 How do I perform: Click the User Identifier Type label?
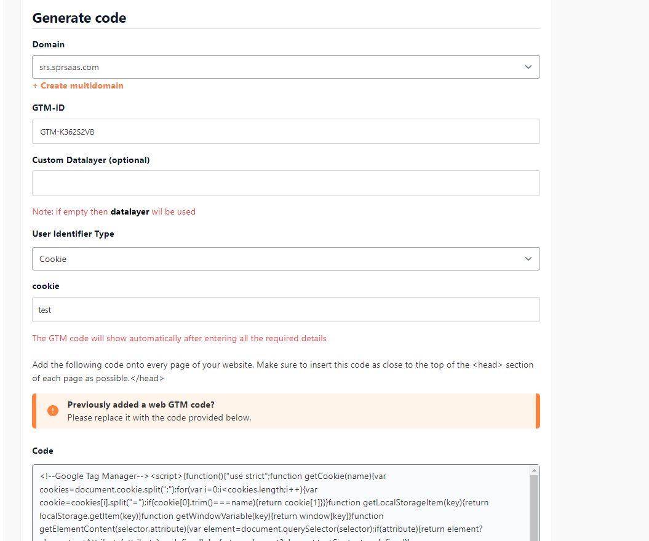coord(73,234)
